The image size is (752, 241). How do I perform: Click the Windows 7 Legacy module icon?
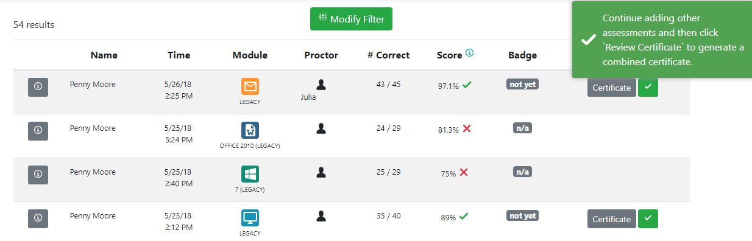(250, 174)
